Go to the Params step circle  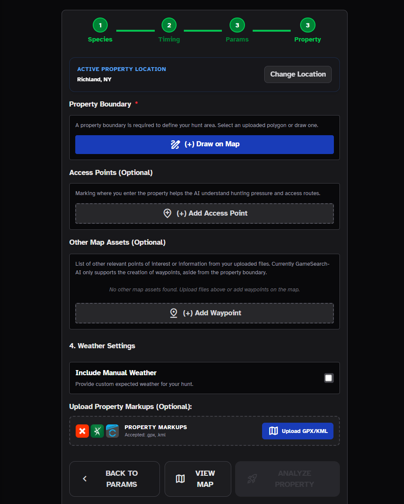point(237,25)
